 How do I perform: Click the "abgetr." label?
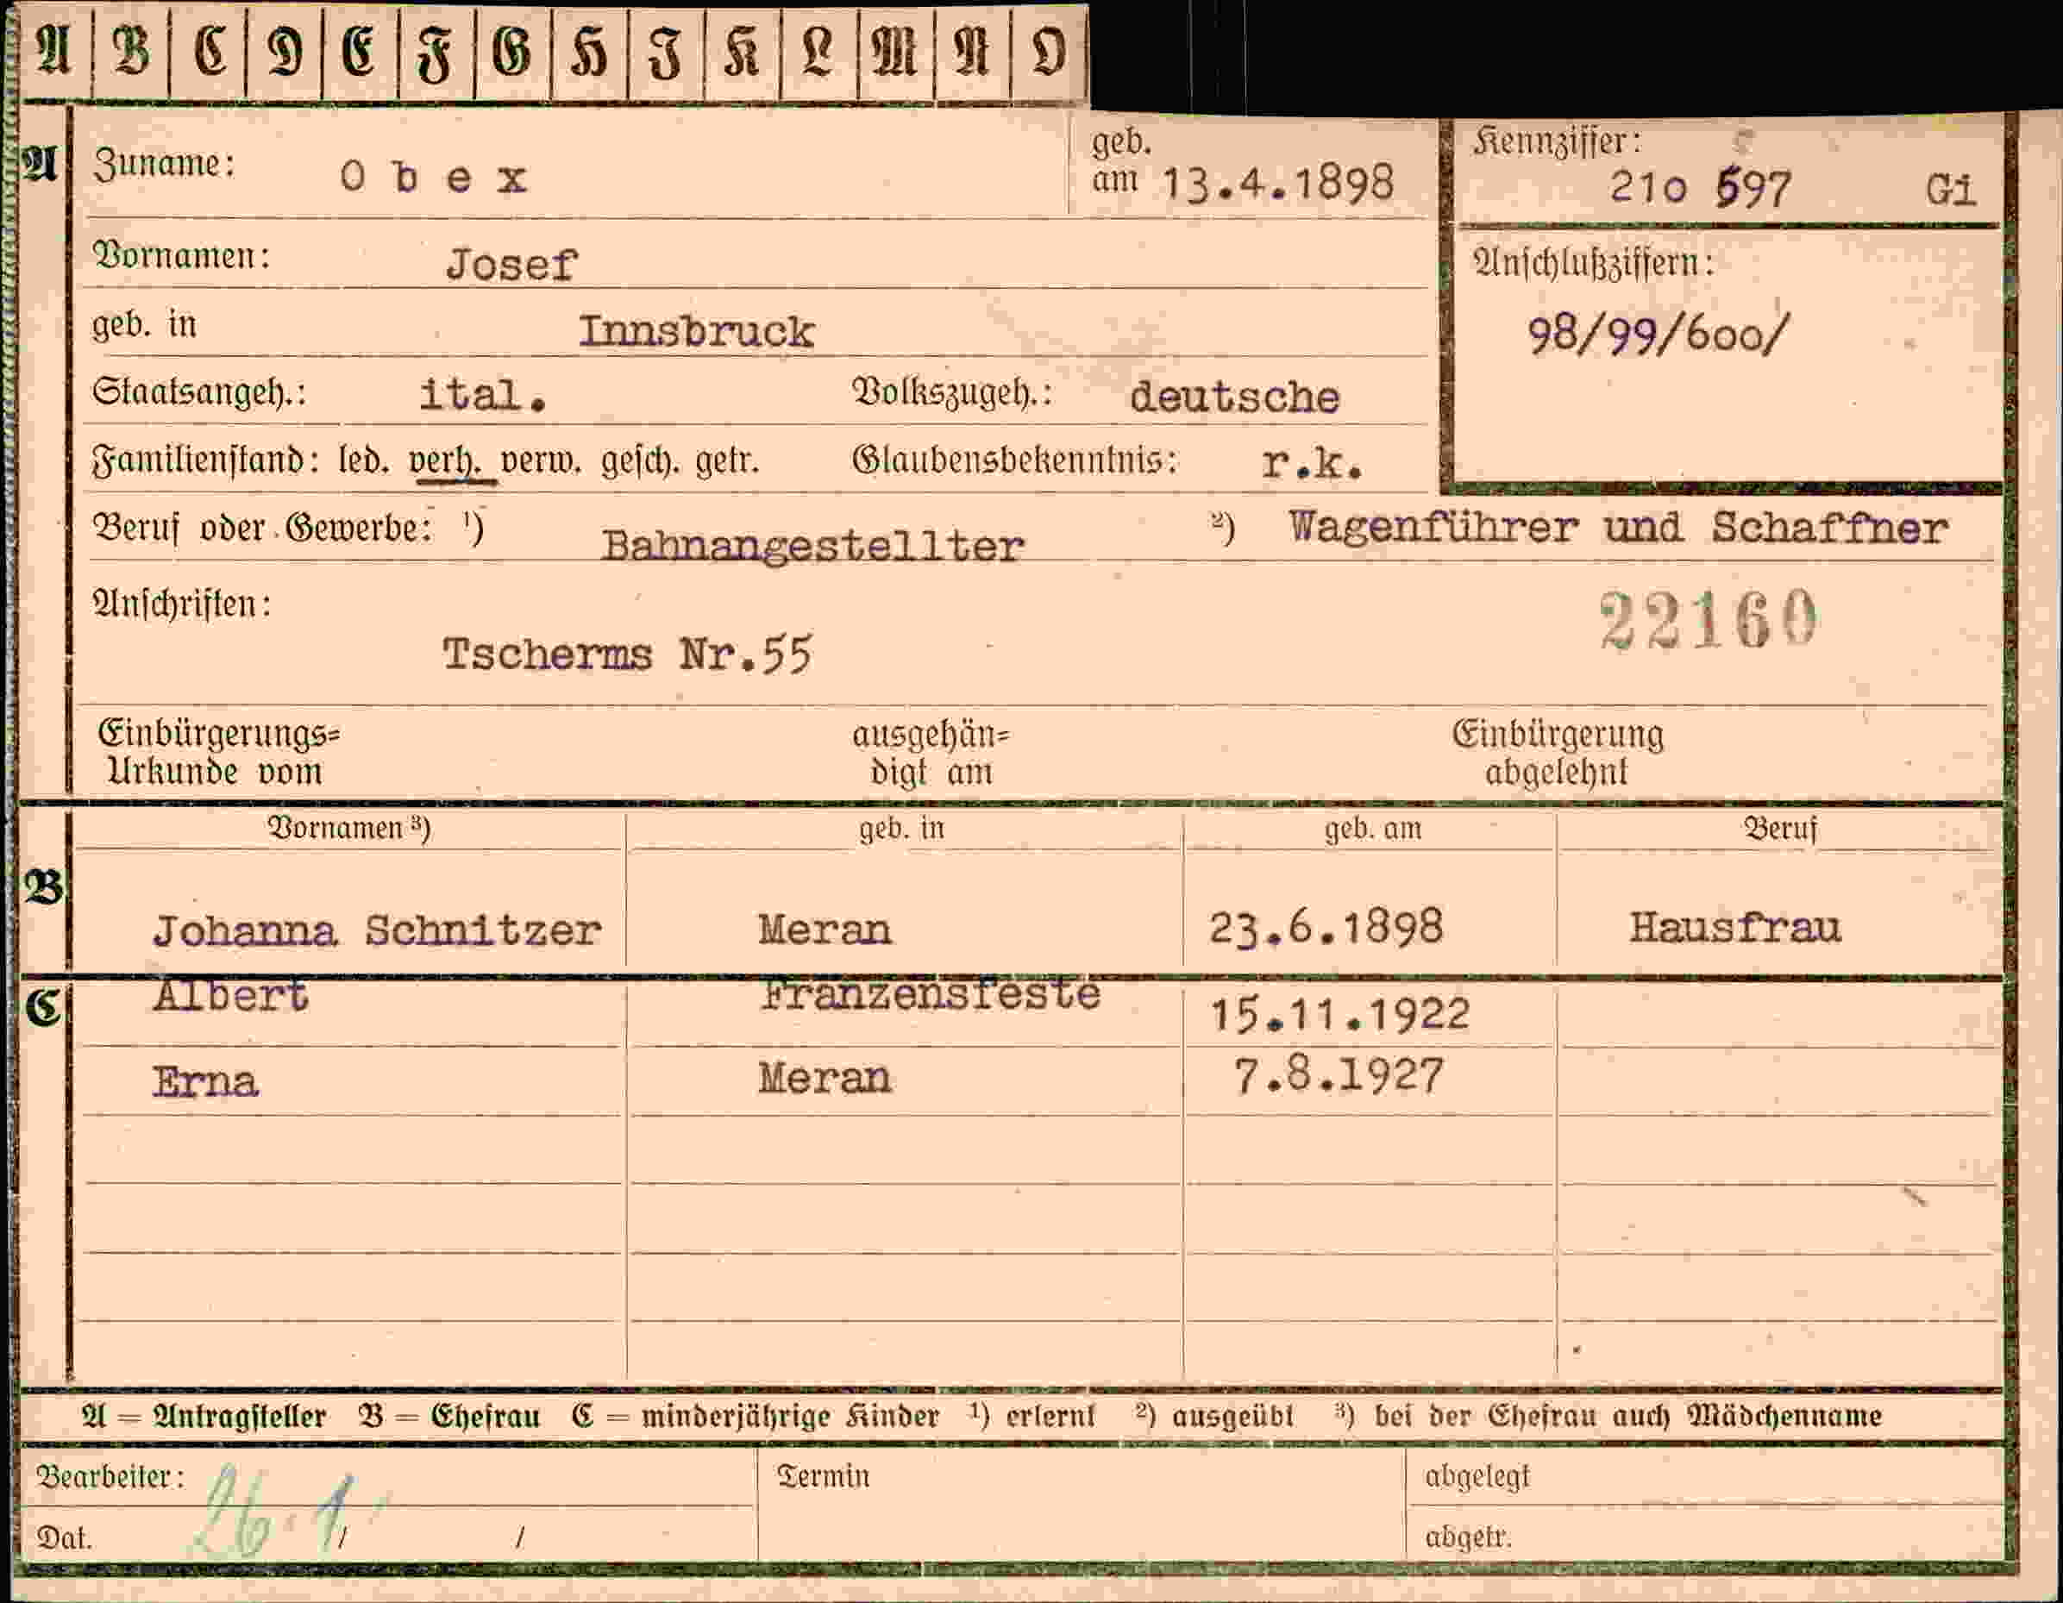(x=1469, y=1537)
